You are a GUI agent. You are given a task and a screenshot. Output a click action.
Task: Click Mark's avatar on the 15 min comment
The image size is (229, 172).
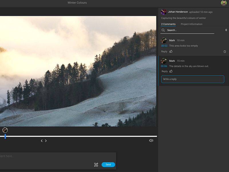click(x=164, y=61)
